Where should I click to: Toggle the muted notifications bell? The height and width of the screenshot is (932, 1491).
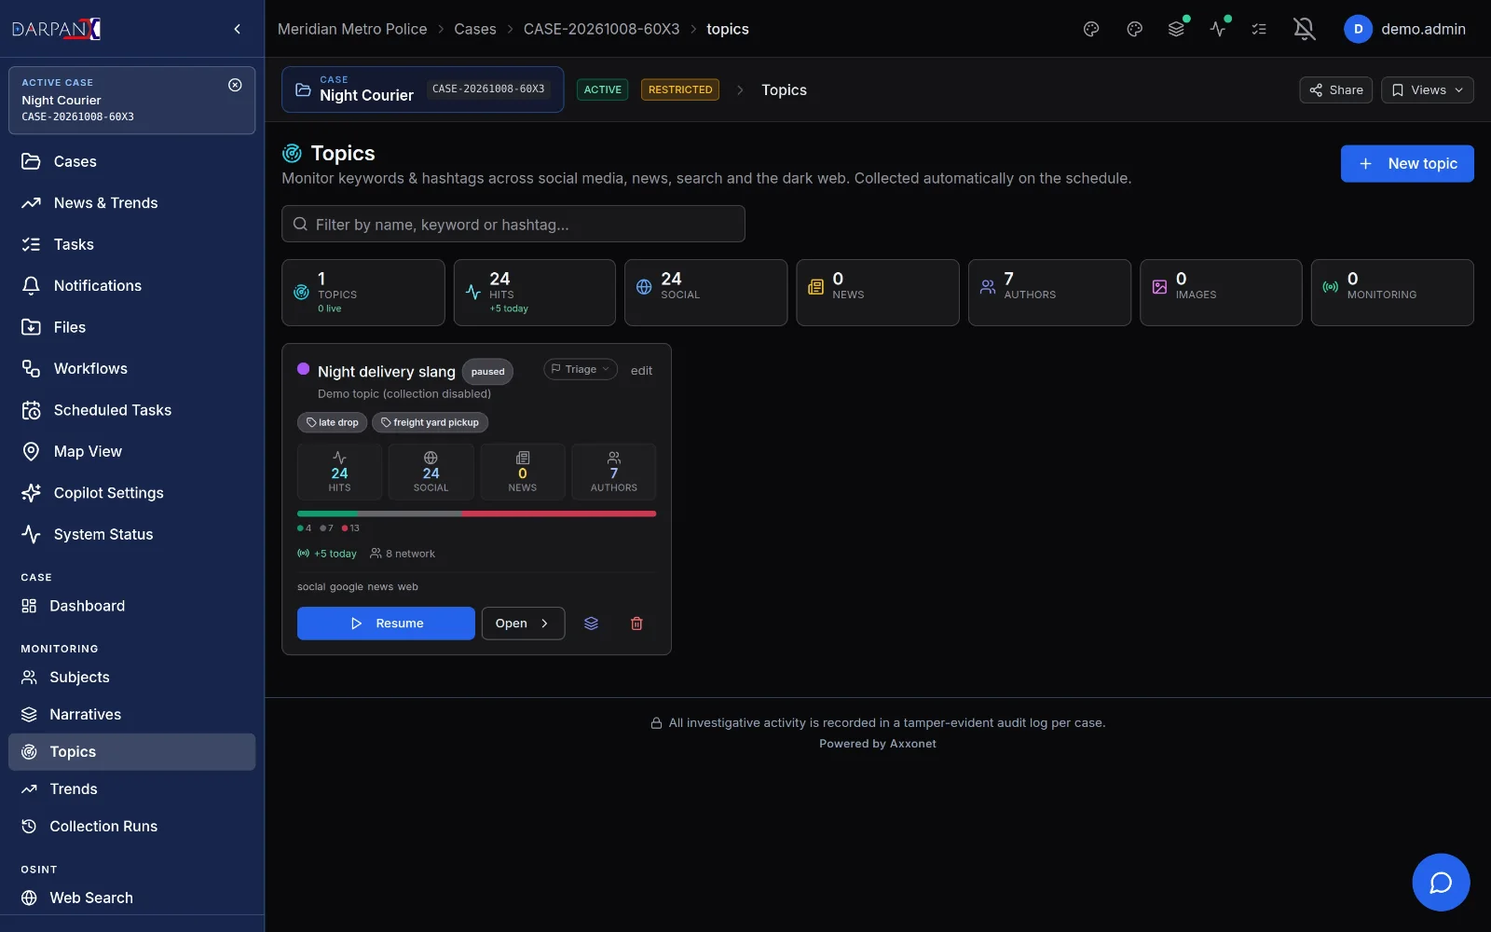point(1305,29)
